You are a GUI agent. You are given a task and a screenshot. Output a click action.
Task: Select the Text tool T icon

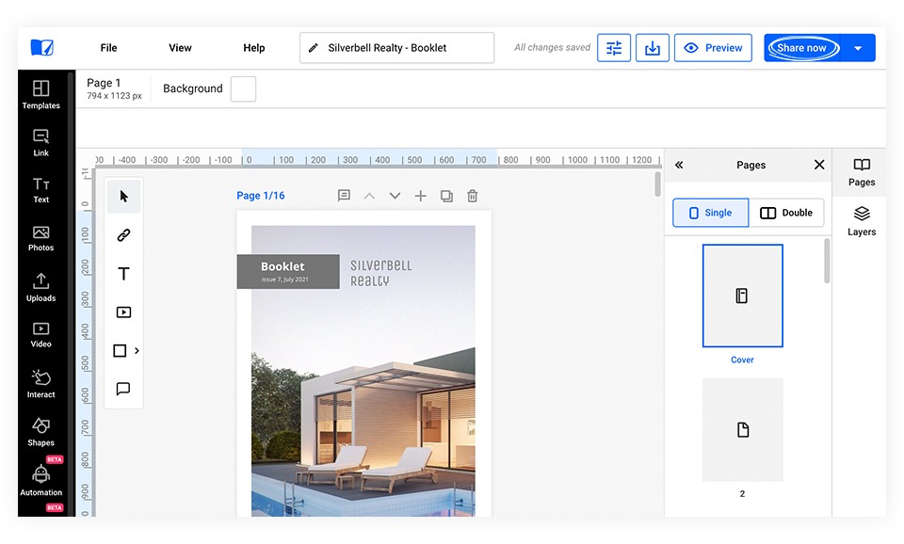[x=123, y=274]
